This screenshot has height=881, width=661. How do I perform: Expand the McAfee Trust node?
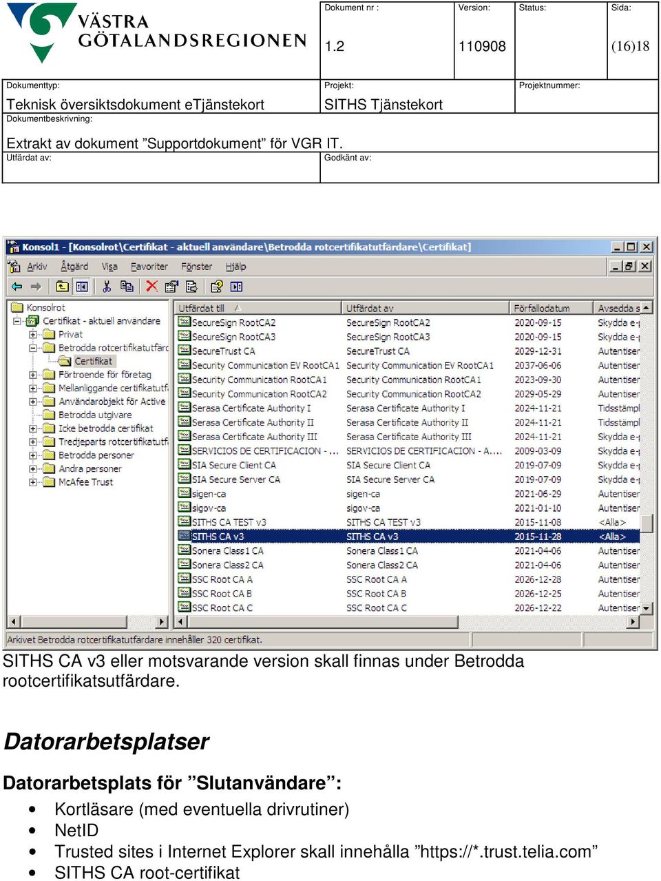(x=33, y=482)
